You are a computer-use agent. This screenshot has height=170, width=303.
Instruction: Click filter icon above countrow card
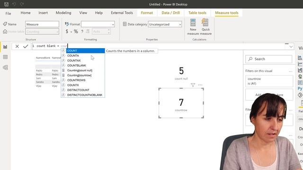(193, 85)
